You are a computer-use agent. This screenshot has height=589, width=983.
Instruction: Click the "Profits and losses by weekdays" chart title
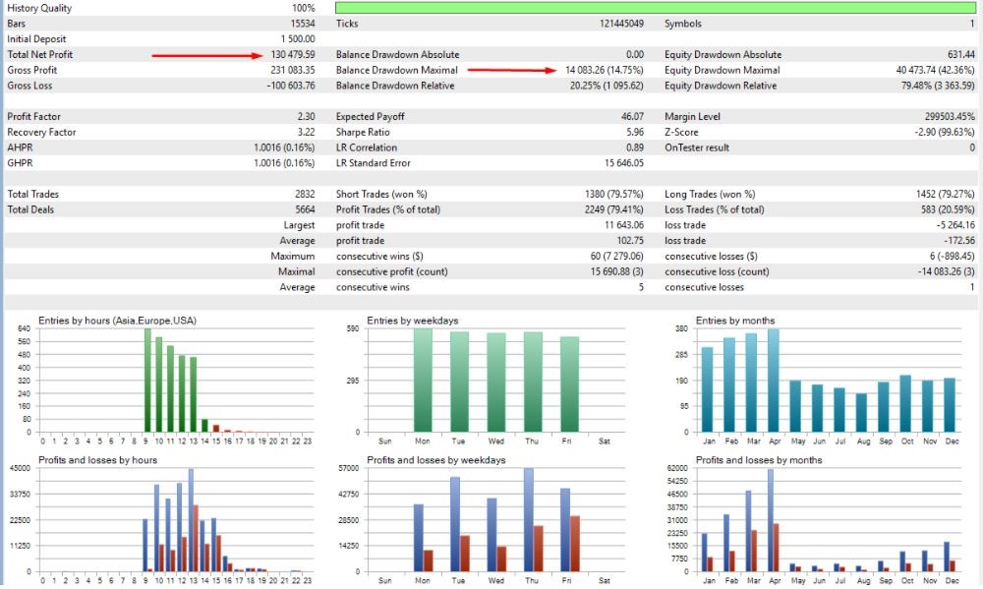[436, 460]
